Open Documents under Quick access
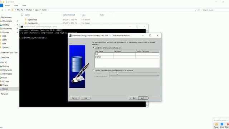 (x=7, y=29)
